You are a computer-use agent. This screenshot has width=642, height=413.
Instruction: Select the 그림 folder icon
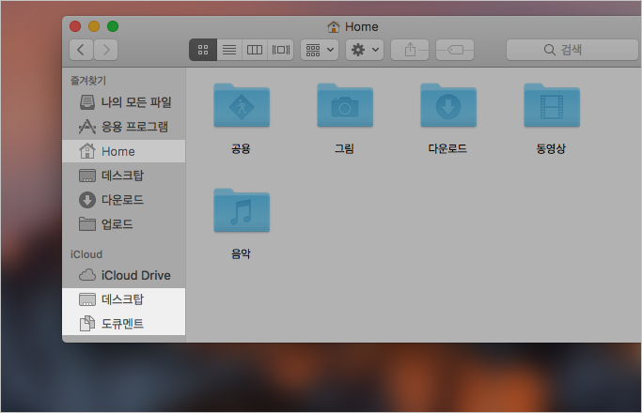click(x=345, y=105)
